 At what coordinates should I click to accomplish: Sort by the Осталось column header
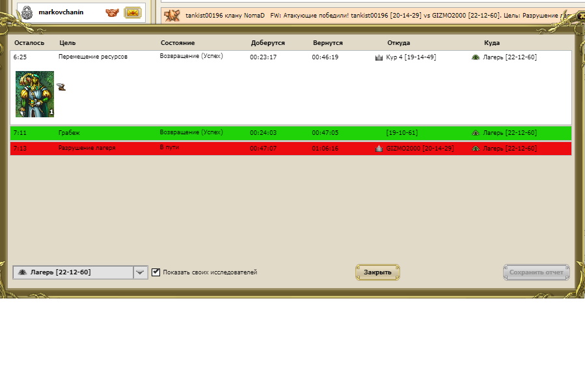29,43
